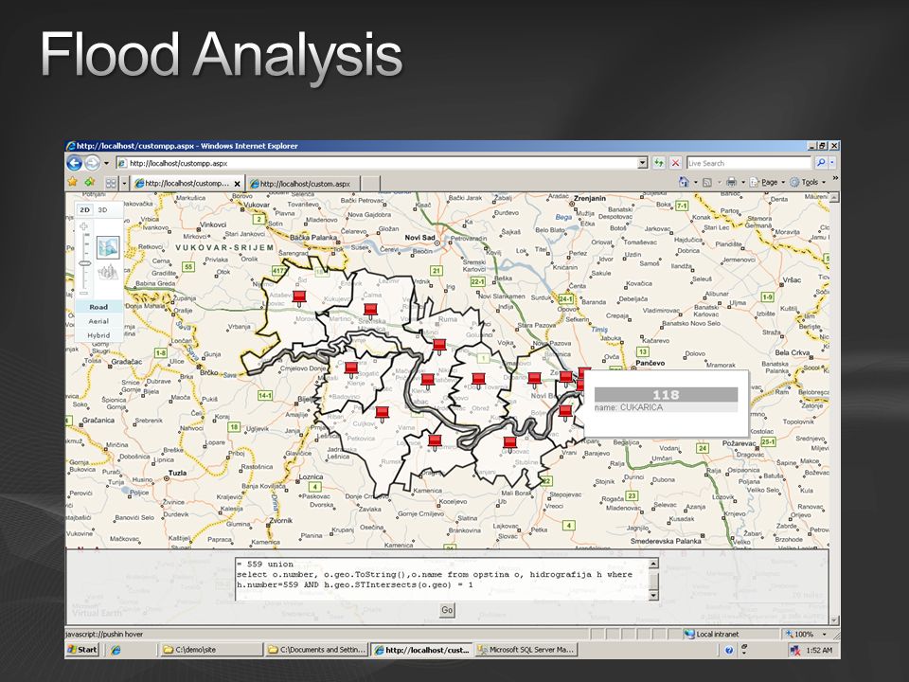909x682 pixels.
Task: Choose the Road map view
Action: 98,307
